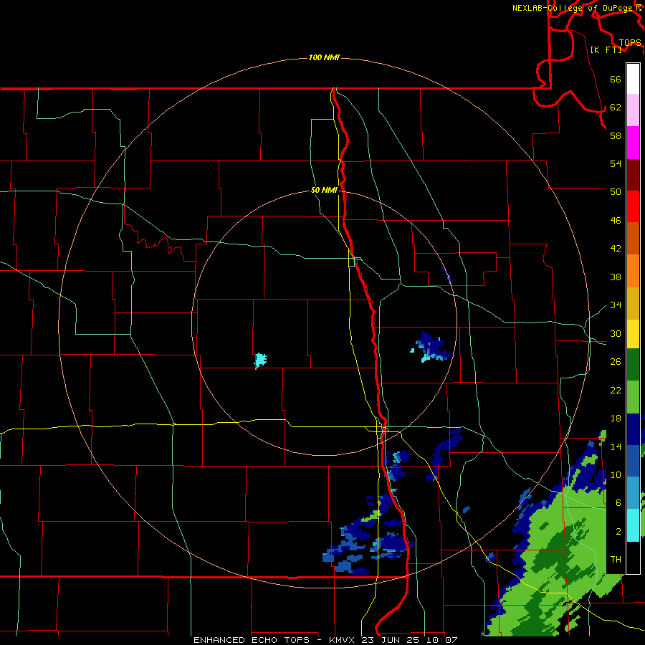
Task: Click the "ENHANCED ECHO TOPS" product title
Action: pyautogui.click(x=252, y=640)
